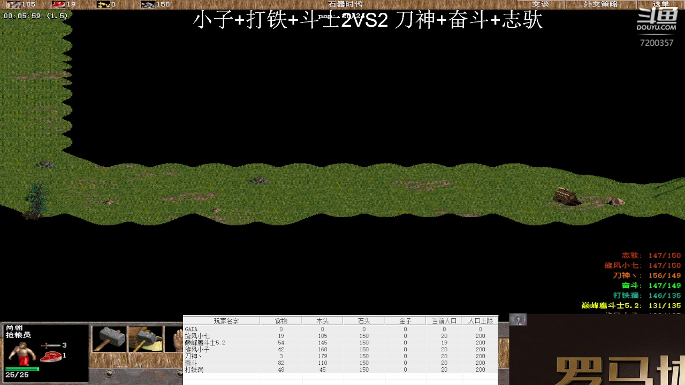Click the hammer-over-planks repair icon
Image resolution: width=685 pixels, height=385 pixels.
point(145,338)
